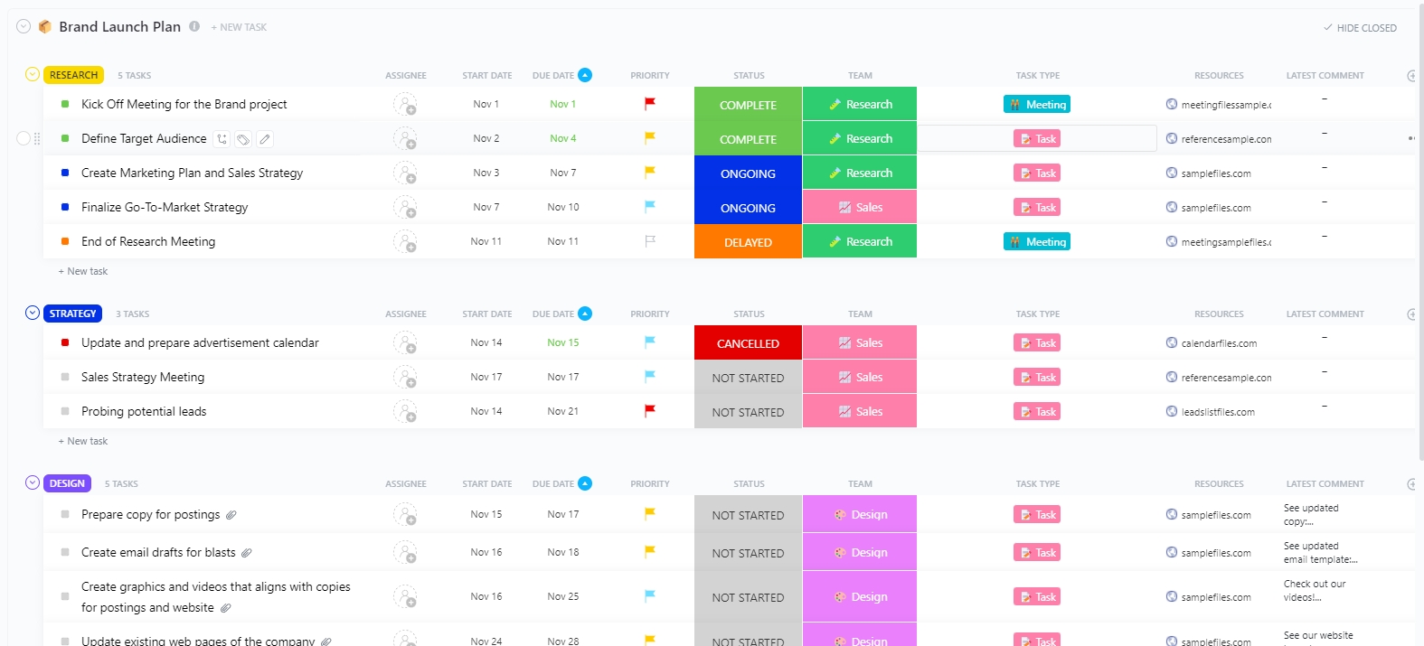Click the tag icon on Define Target Audience
Screen dimensions: 1424x646
pyautogui.click(x=243, y=139)
